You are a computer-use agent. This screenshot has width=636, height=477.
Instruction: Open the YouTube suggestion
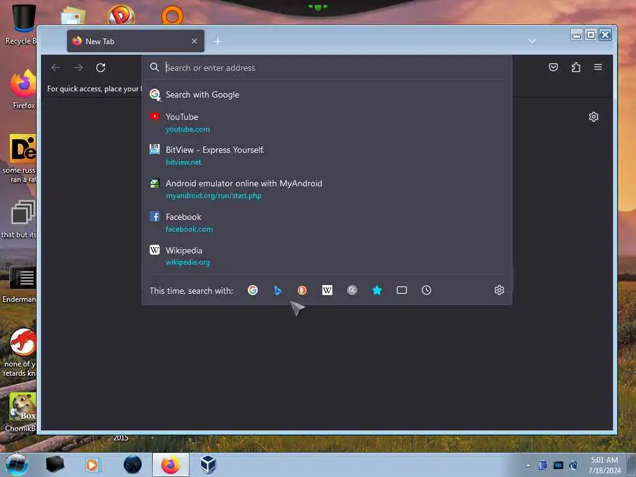(x=327, y=122)
